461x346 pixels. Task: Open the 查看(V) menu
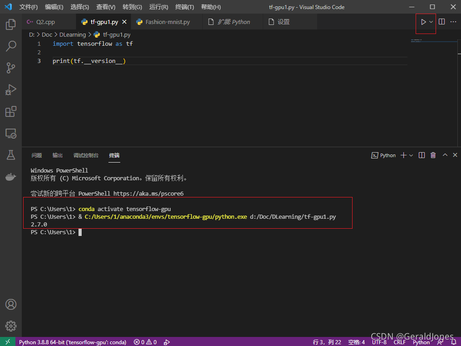(x=106, y=7)
